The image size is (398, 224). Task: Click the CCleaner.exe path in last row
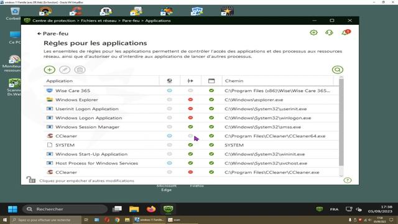tap(272, 172)
